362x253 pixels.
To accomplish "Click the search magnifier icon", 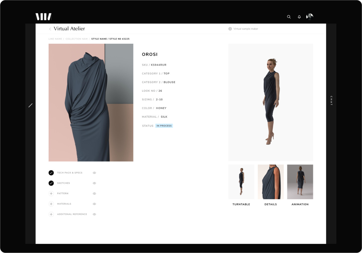I will 289,17.
